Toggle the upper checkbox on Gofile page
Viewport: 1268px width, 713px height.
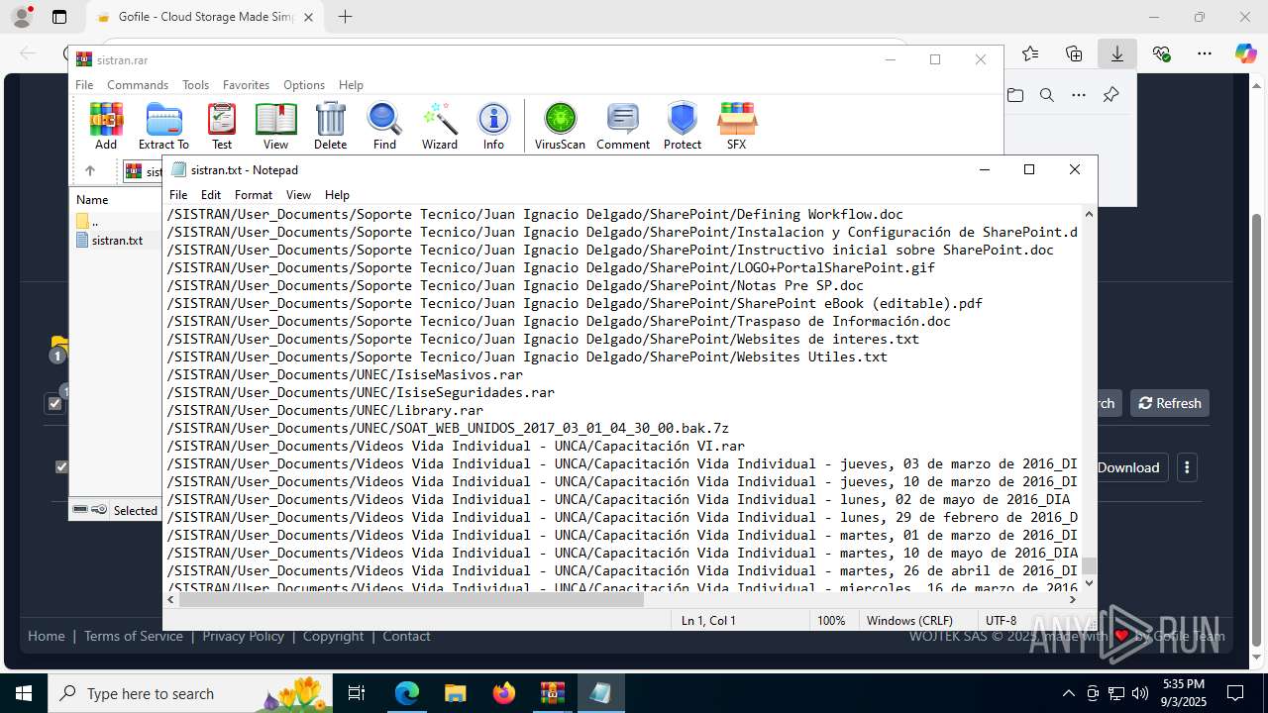tap(54, 403)
